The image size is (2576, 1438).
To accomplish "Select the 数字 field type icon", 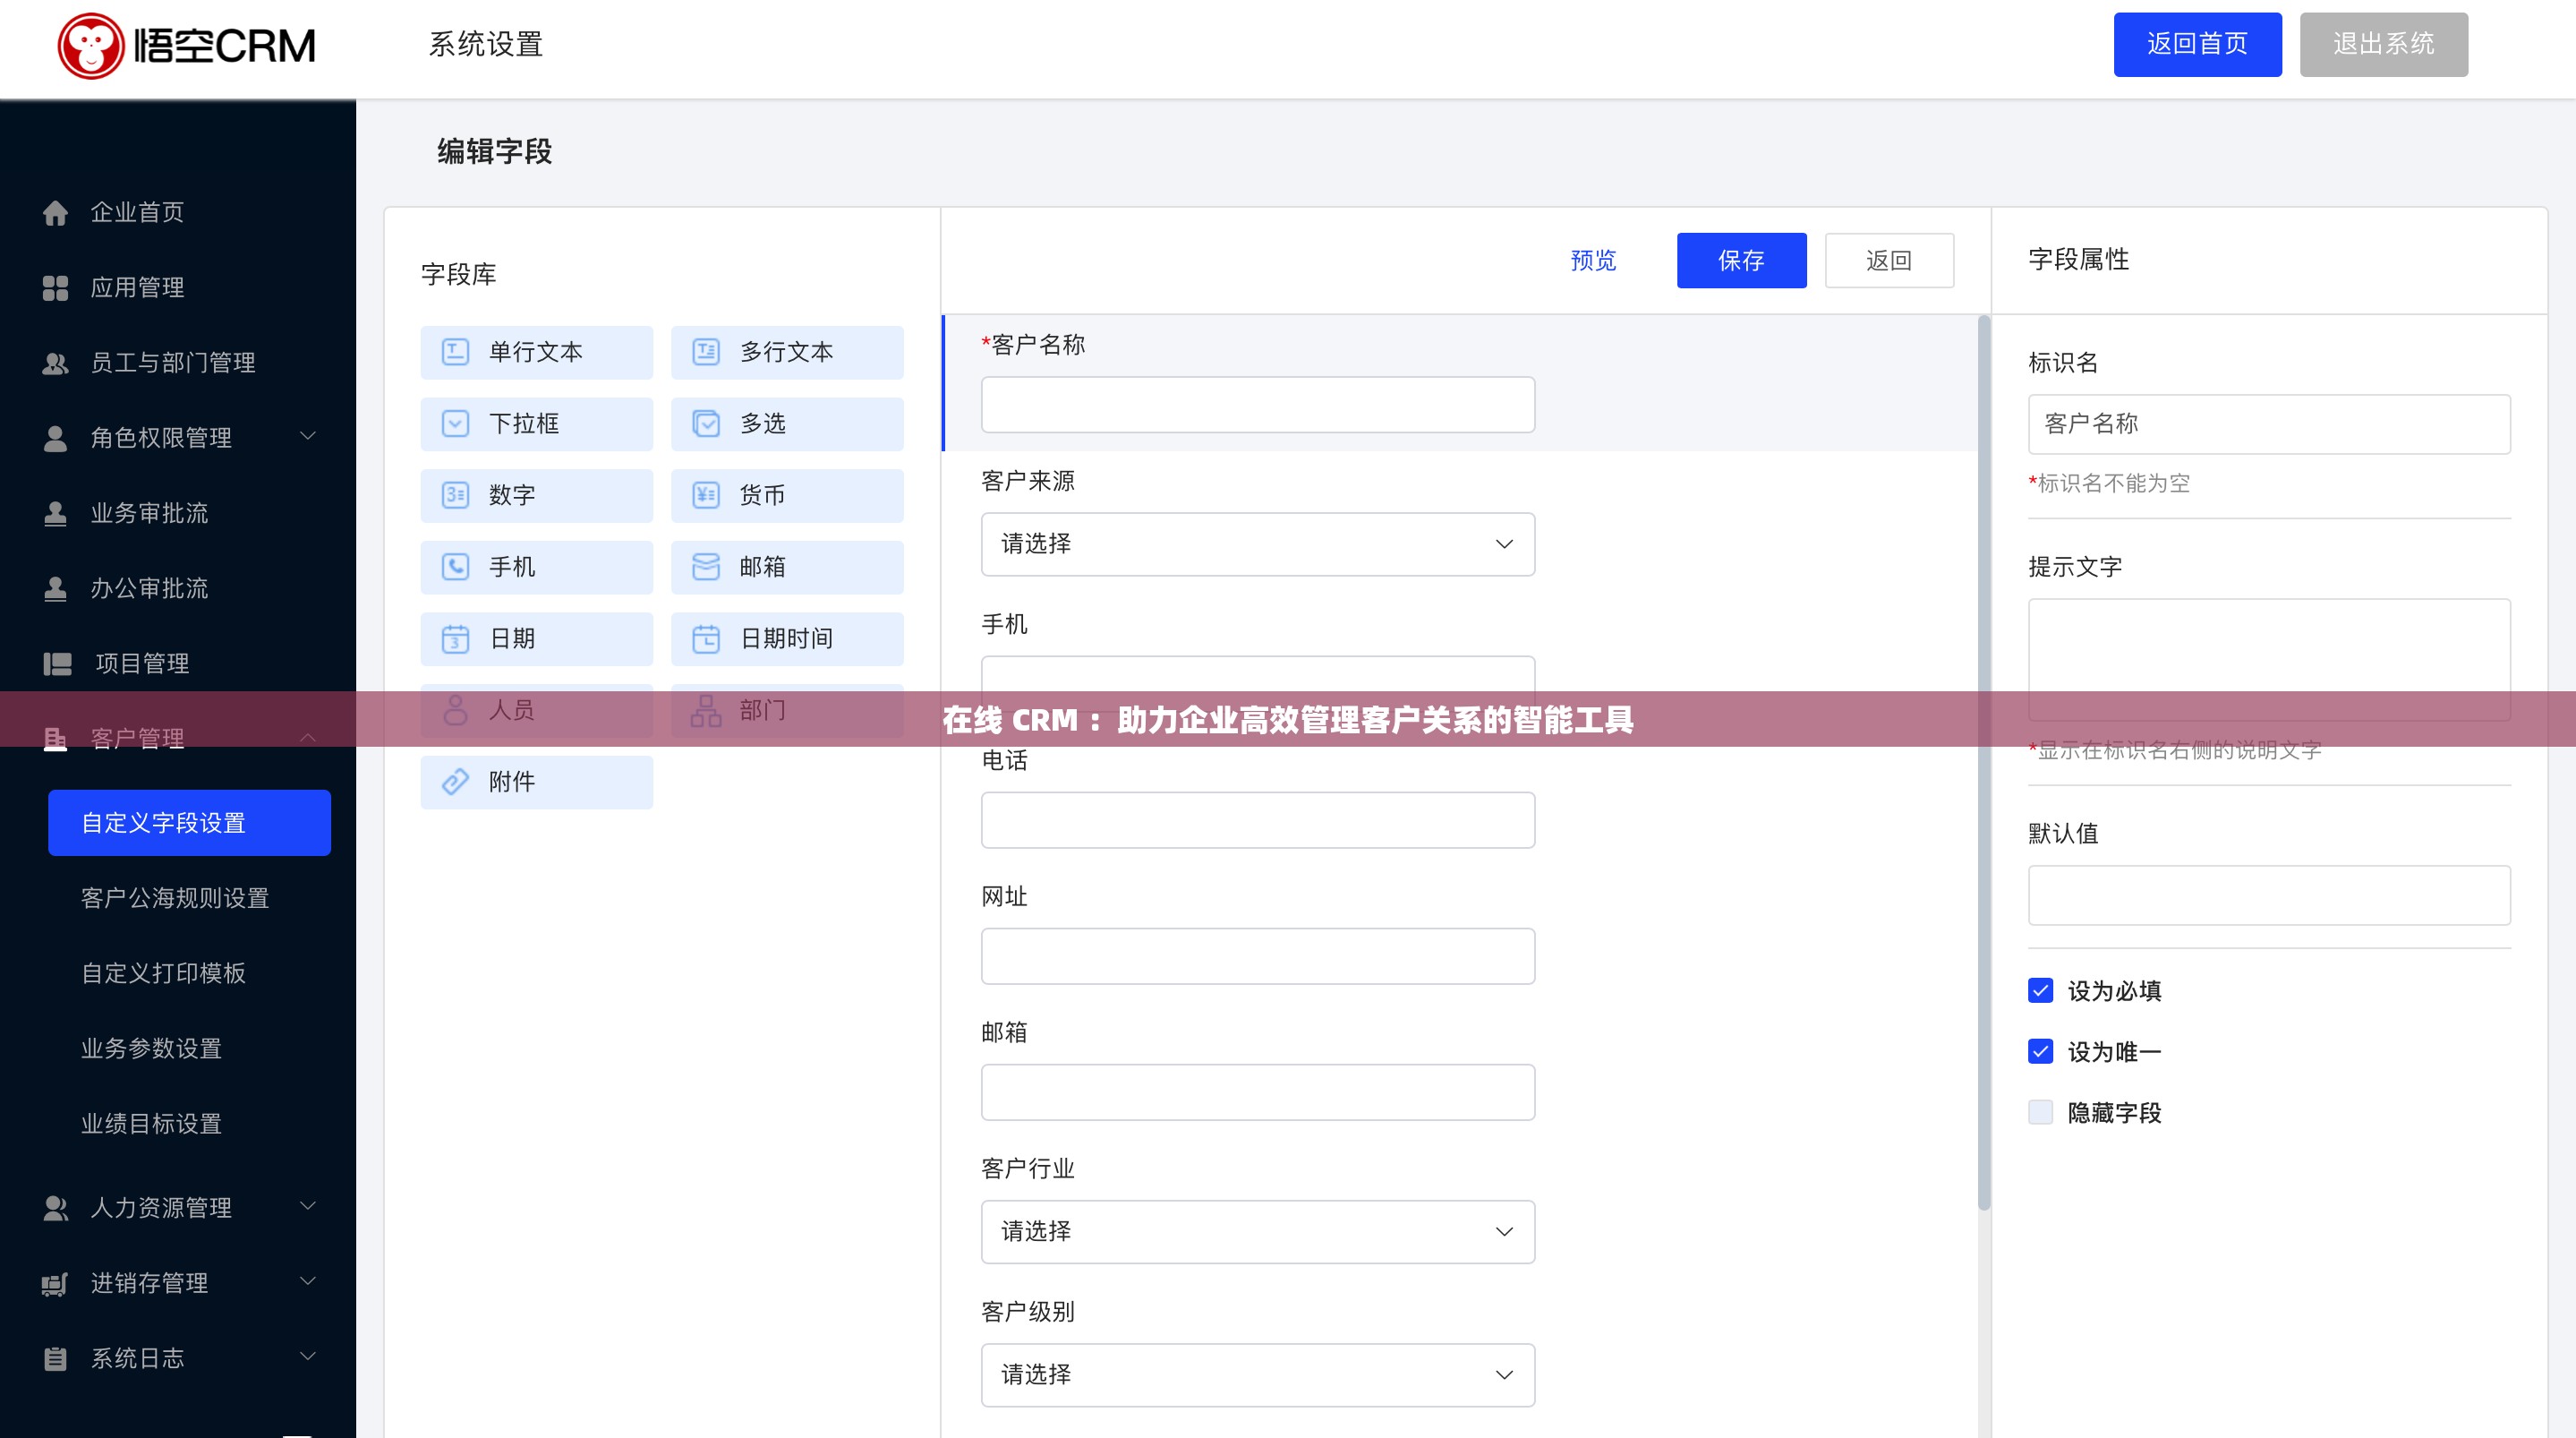I will click(x=455, y=495).
